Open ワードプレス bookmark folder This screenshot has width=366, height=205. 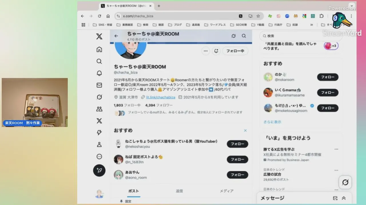[215, 25]
